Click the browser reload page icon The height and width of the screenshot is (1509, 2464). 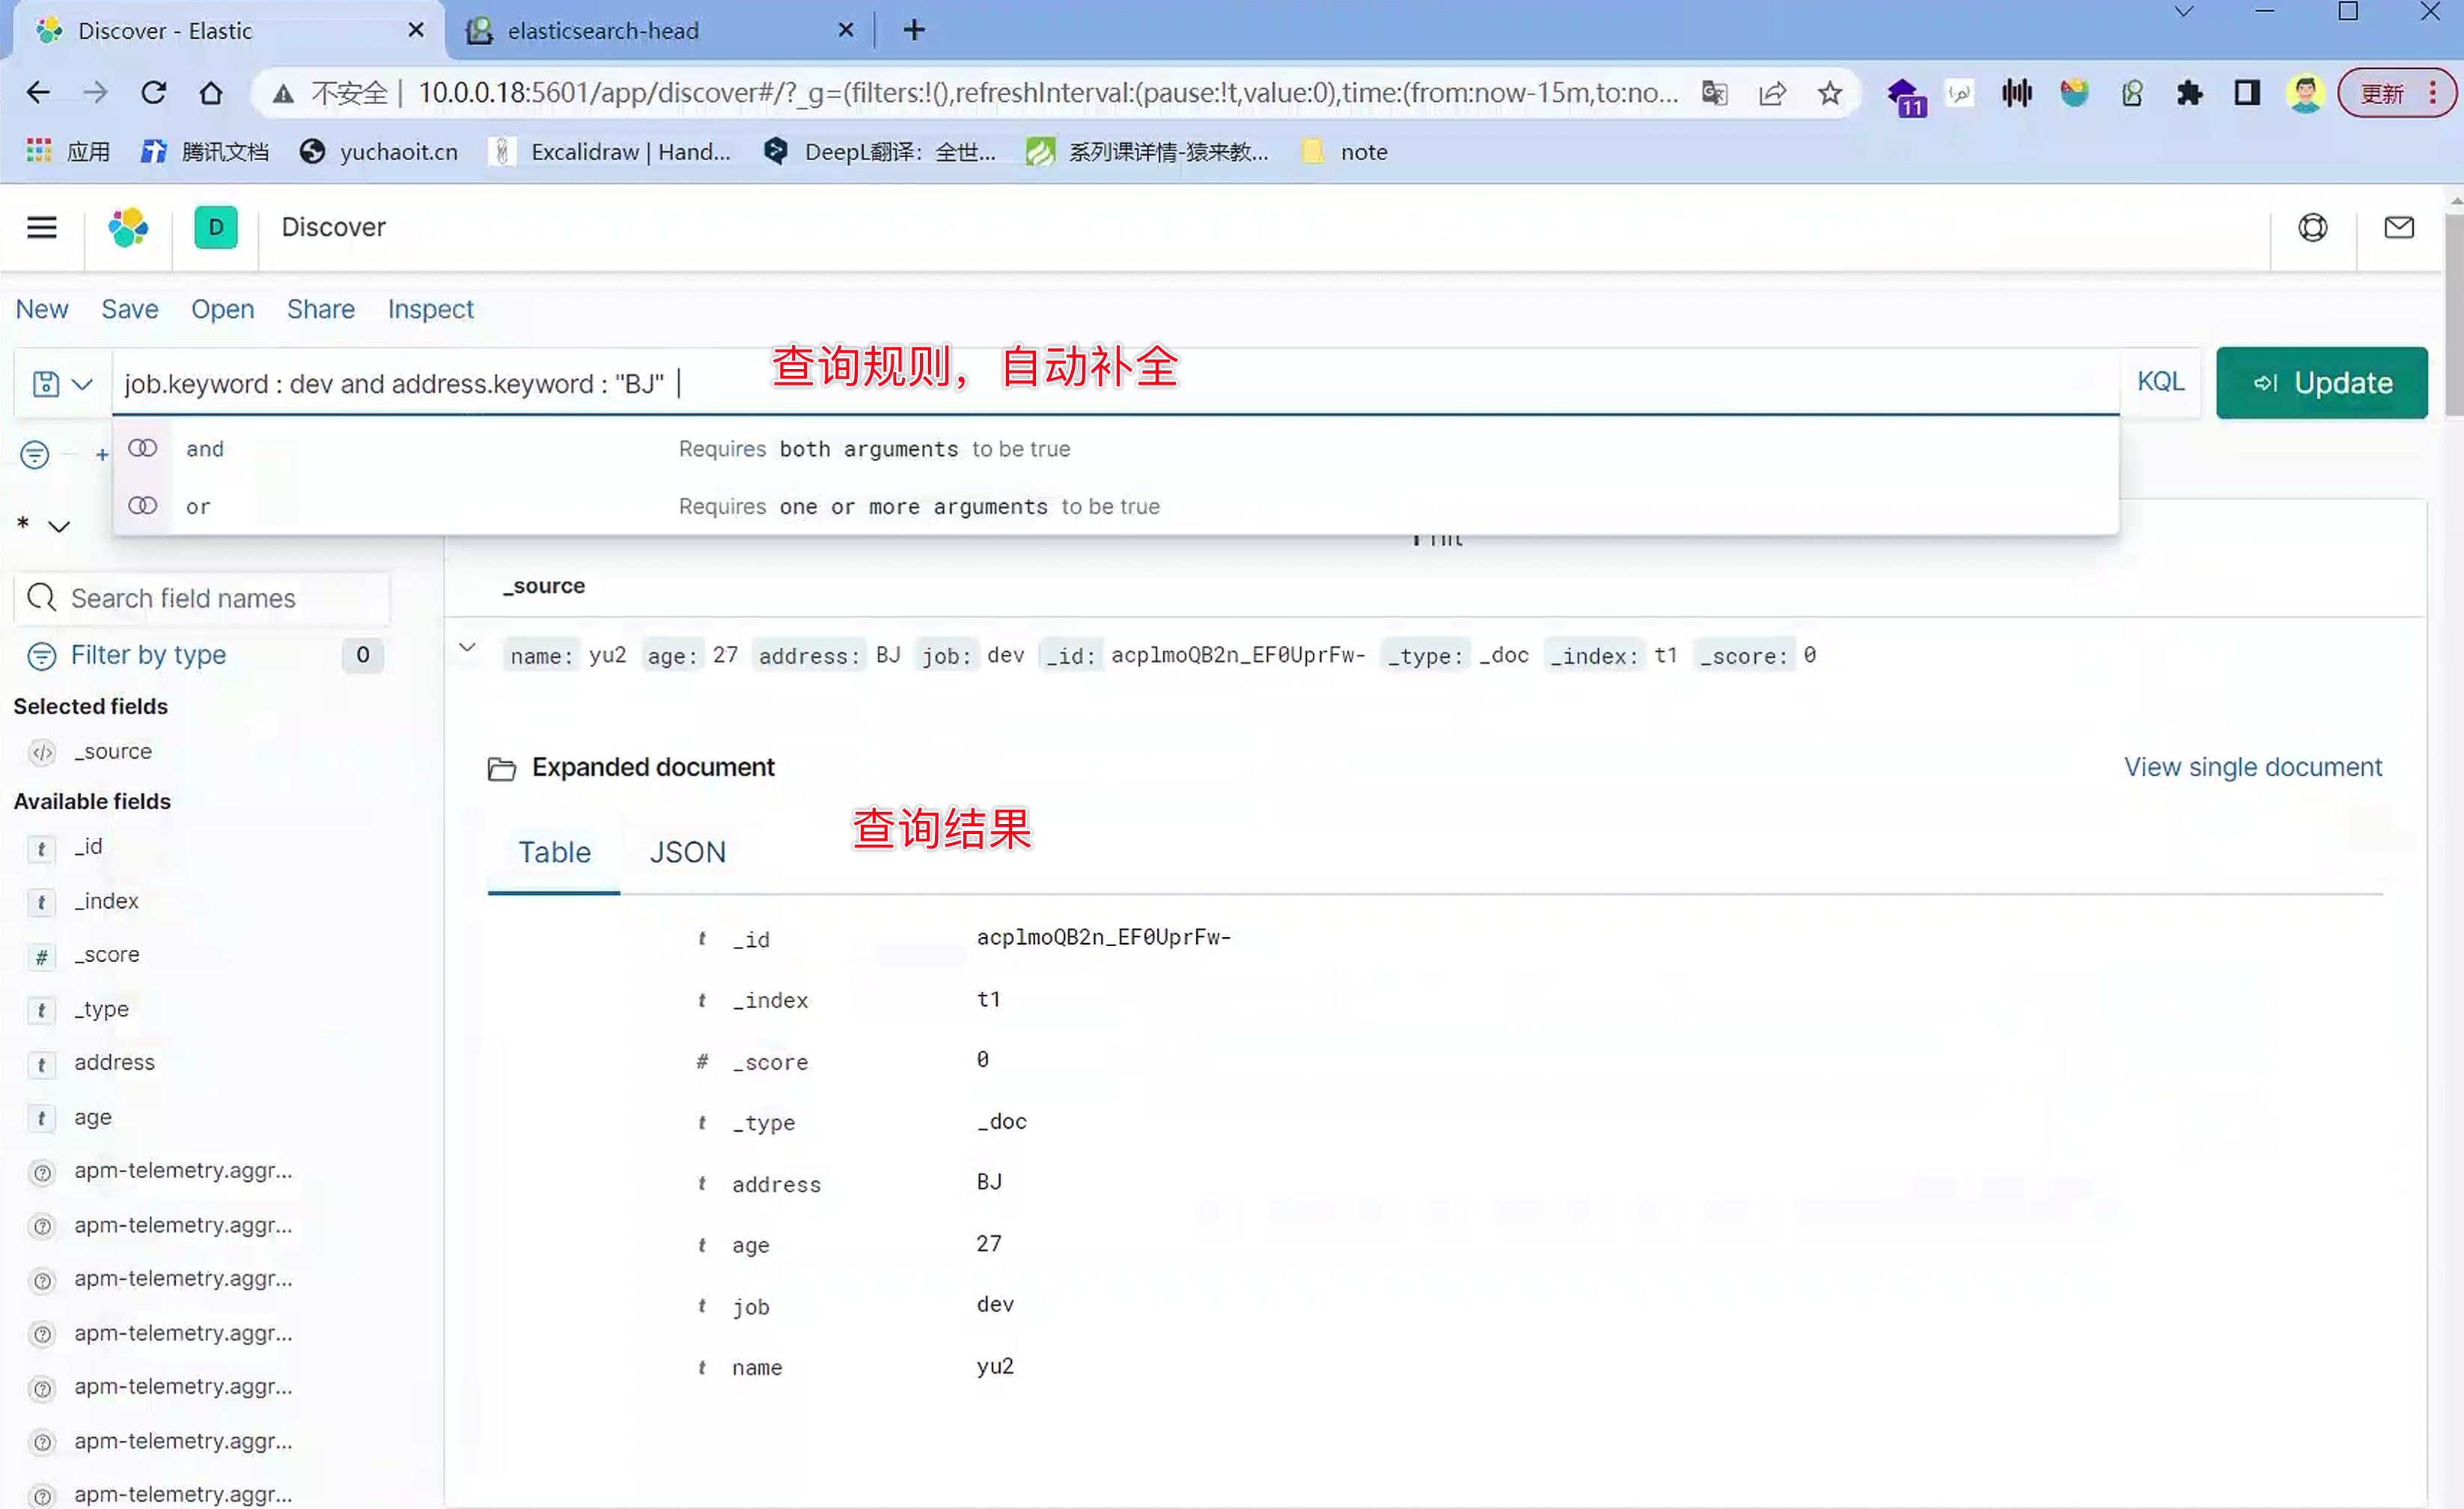pyautogui.click(x=153, y=93)
